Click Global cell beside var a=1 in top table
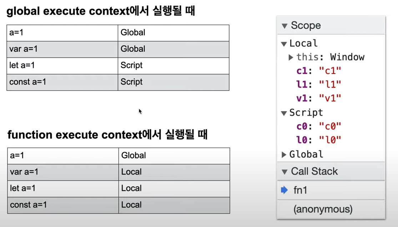The image size is (398, 227). pyautogui.click(x=173, y=49)
